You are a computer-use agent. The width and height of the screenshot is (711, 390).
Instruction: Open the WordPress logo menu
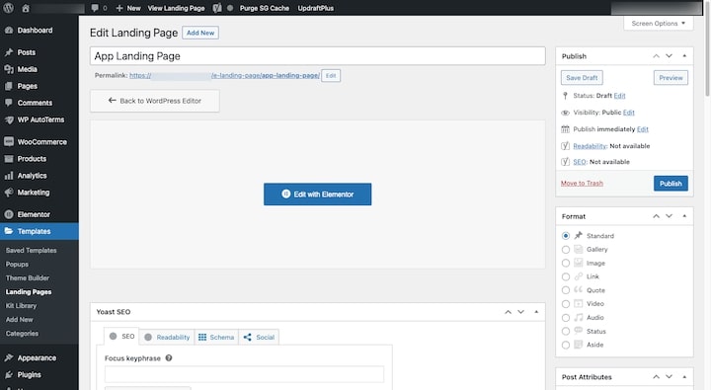point(9,8)
